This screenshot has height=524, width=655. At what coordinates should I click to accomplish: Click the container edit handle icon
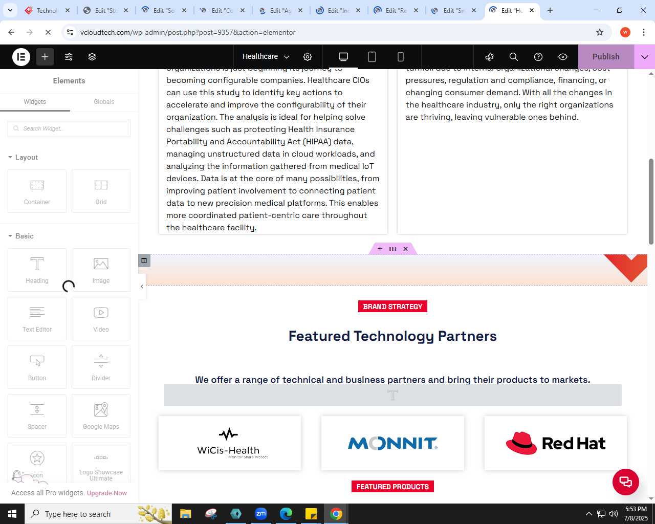[144, 260]
